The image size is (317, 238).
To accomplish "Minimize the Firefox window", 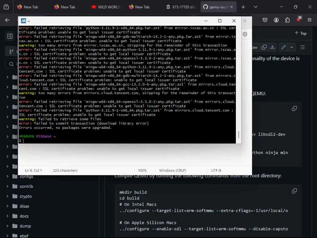I will pos(281,7).
